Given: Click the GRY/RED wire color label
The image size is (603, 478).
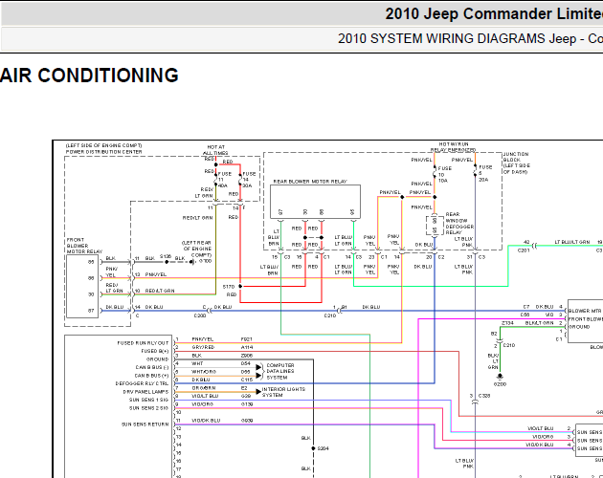Looking at the screenshot, I should [203, 347].
